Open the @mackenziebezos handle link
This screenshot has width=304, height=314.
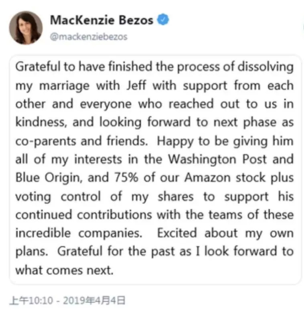tap(89, 37)
